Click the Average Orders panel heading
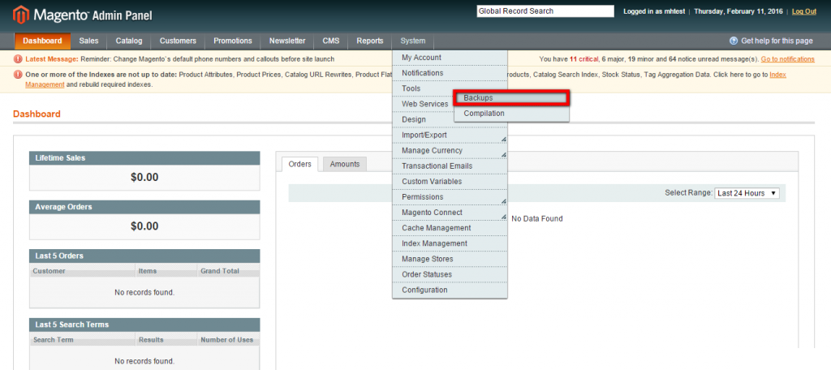The width and height of the screenshot is (831, 370). (x=144, y=207)
